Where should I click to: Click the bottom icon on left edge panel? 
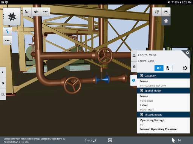point(3,94)
